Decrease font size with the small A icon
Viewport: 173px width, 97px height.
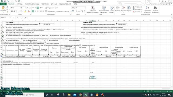coord(30,8)
